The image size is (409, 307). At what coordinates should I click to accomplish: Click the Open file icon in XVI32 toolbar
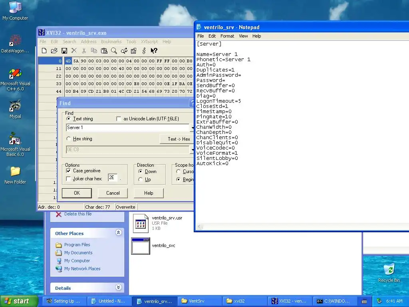point(54,51)
